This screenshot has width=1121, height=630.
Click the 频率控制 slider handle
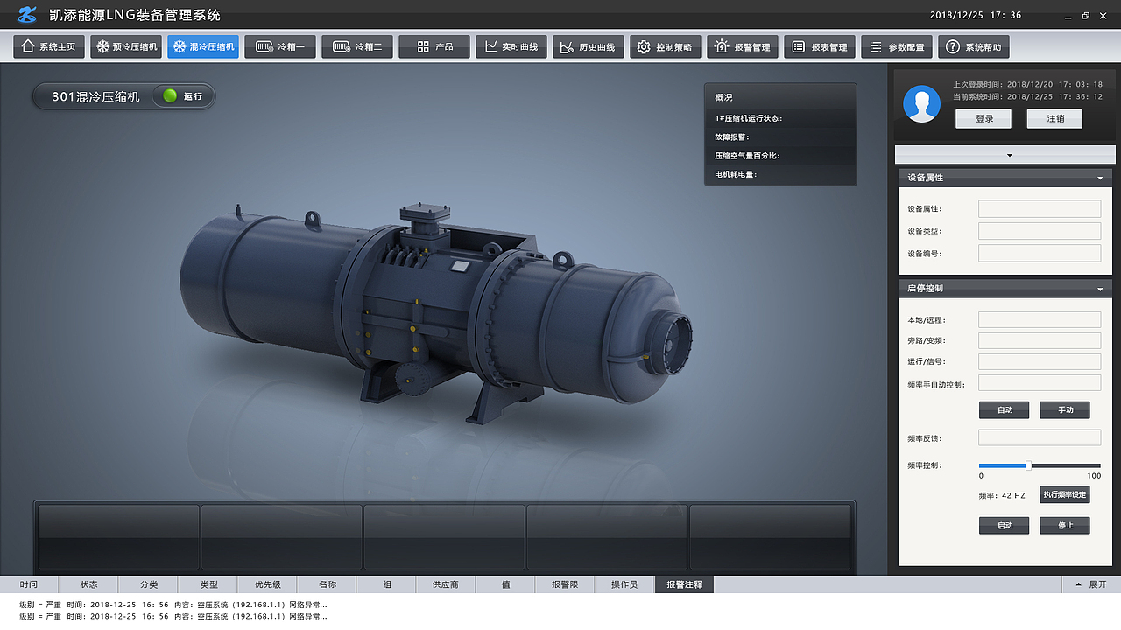click(x=1028, y=465)
